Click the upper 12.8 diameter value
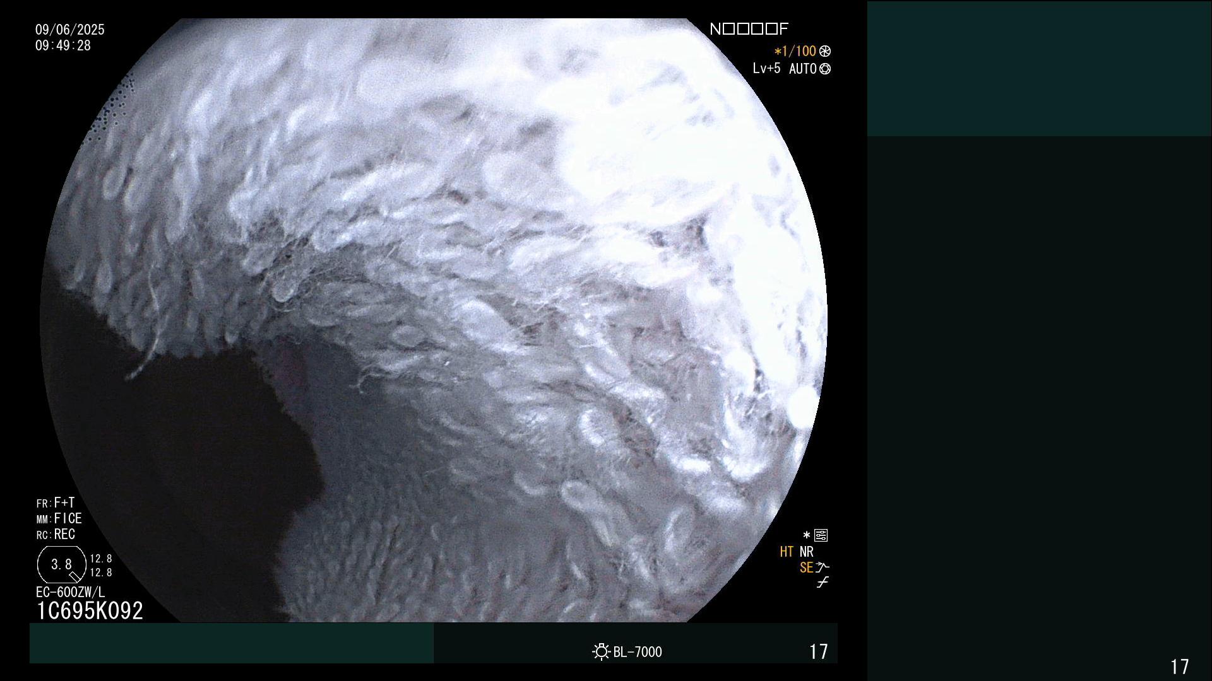 point(101,559)
